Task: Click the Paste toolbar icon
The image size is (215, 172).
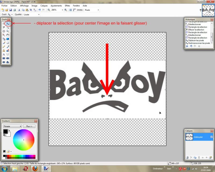Action: 27,10
